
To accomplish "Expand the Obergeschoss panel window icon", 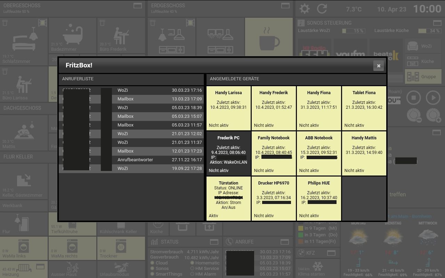I will [x=138, y=6].
